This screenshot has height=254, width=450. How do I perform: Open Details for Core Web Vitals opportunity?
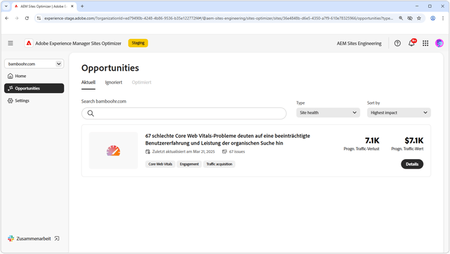tap(412, 164)
